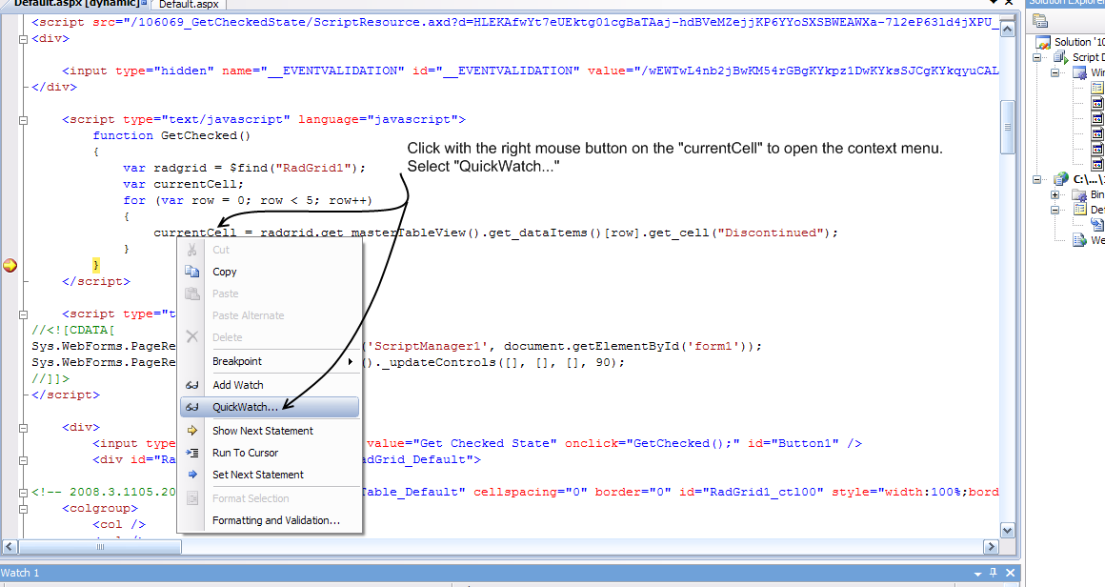The height and width of the screenshot is (587, 1105).
Task: Collapse the C:\... website tree node
Action: pos(1036,179)
